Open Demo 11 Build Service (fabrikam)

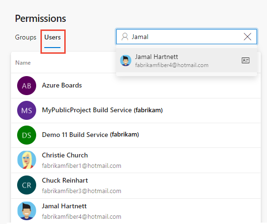tap(136, 135)
